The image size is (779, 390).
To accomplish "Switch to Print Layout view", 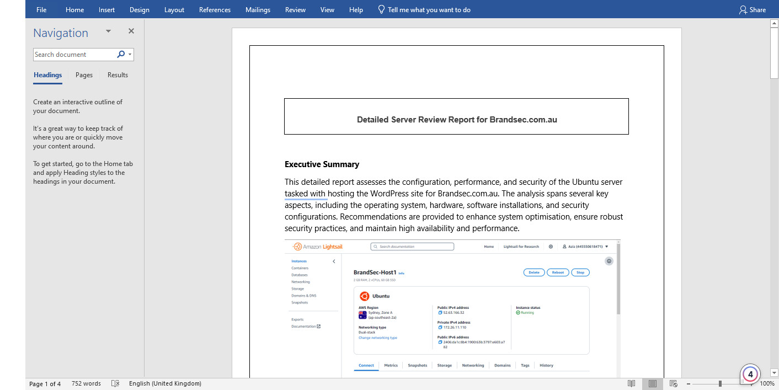I will coord(653,383).
